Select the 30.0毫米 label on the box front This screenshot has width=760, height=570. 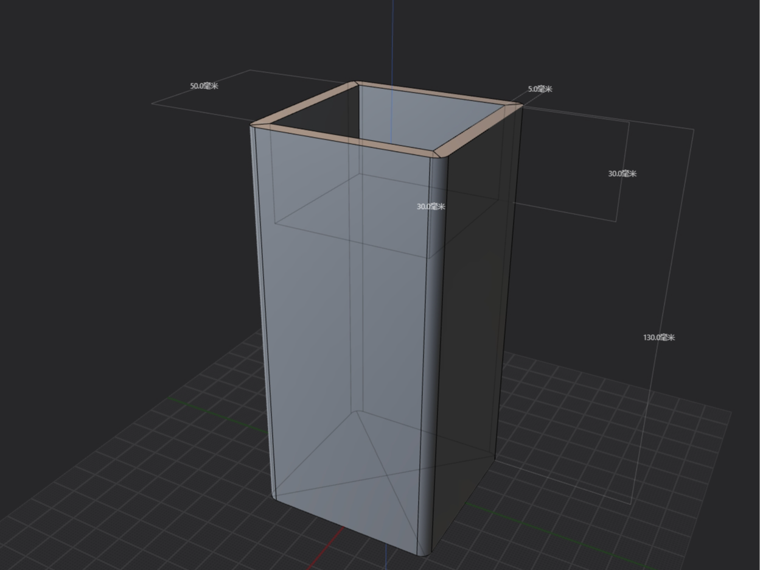431,206
